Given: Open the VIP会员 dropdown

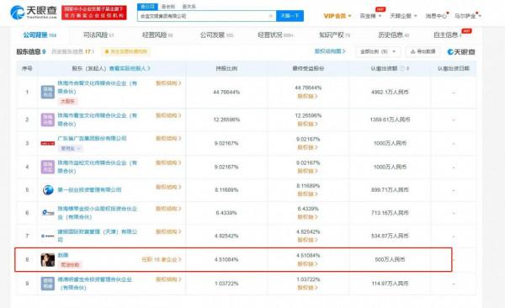Looking at the screenshot, I should pos(338,16).
